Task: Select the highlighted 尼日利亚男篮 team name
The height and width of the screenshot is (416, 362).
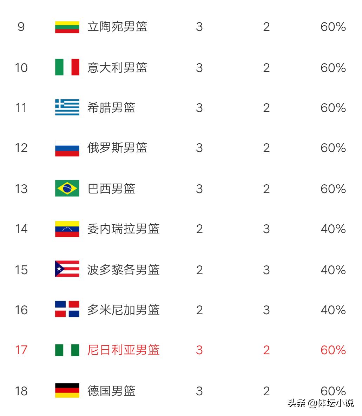Action: (123, 350)
